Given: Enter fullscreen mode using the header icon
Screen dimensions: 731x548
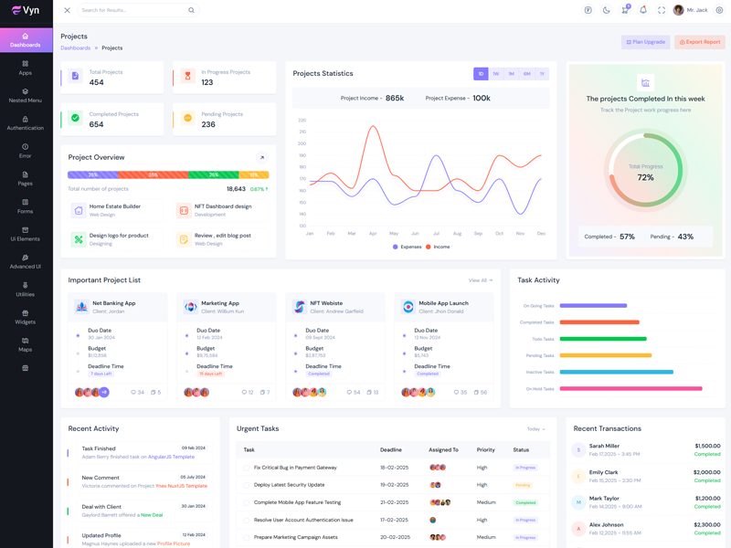Looking at the screenshot, I should 662,10.
